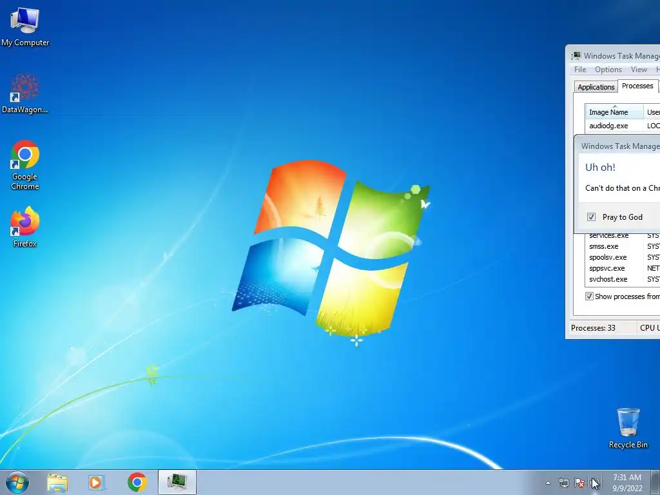Open the View menu in Task Manager
Viewport: 660px width, 495px height.
tap(639, 70)
